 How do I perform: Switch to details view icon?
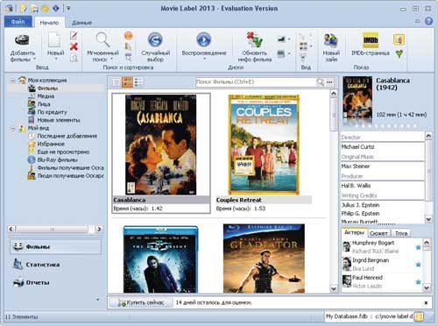coord(138,82)
